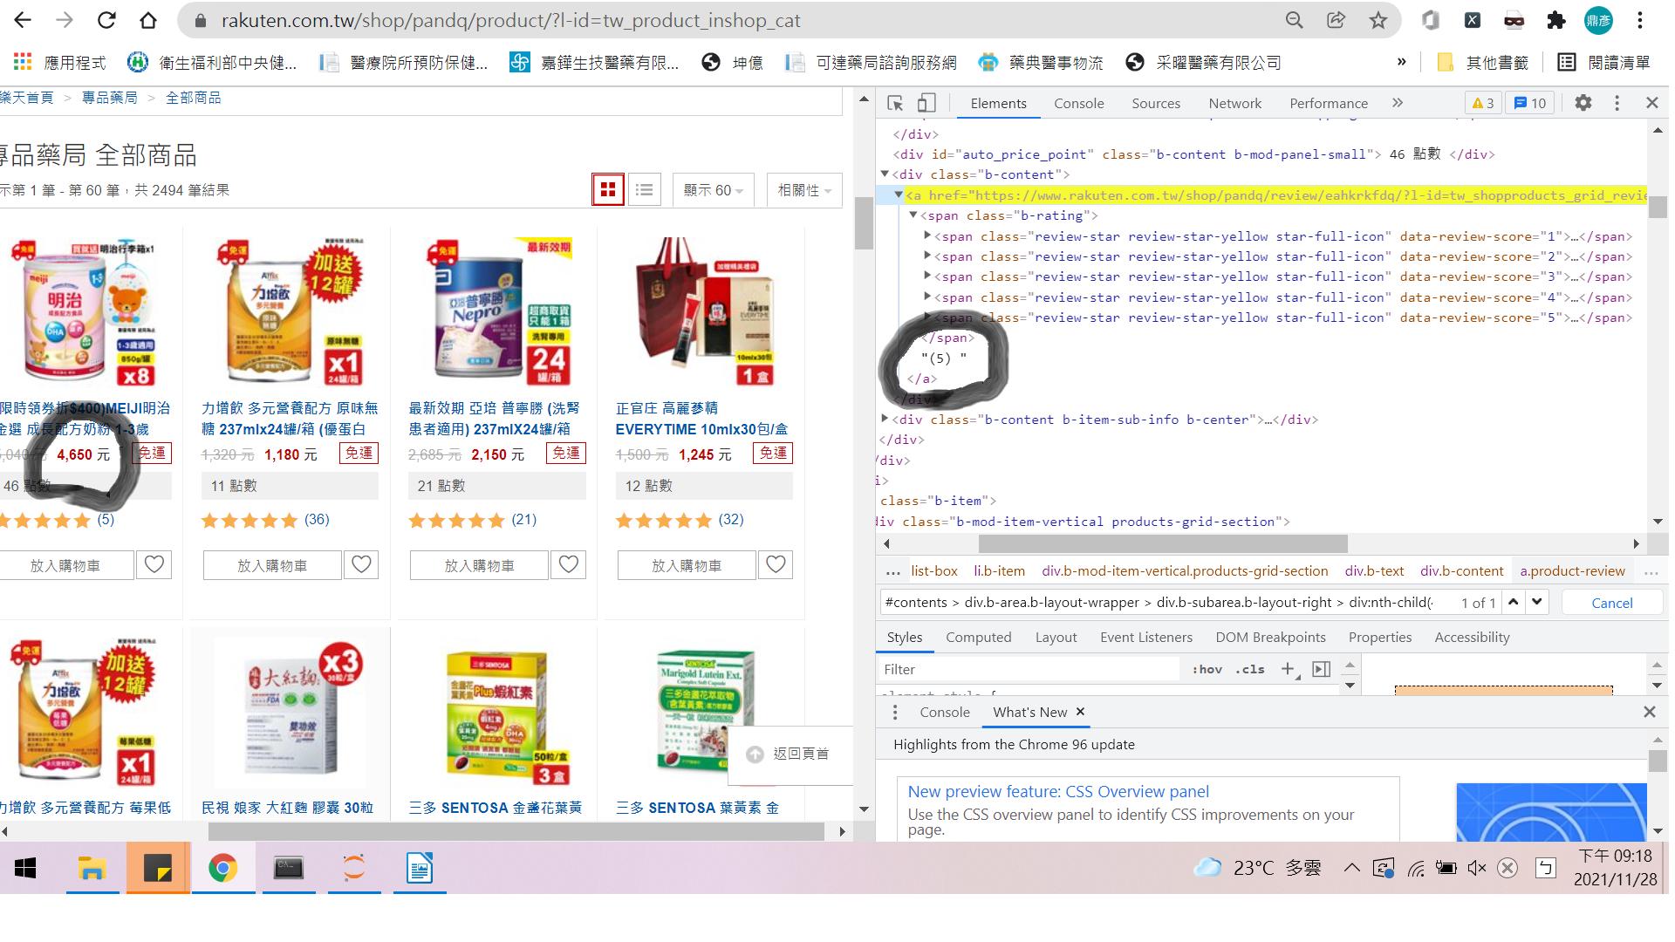Click the Elements panel tab

click(995, 104)
